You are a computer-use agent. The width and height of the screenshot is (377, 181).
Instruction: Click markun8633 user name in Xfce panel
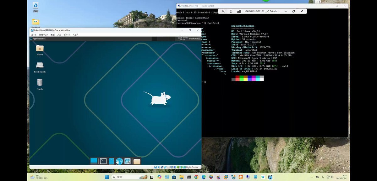pos(195,39)
